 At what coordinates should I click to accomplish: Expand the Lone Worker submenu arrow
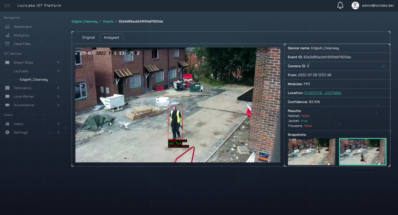click(x=58, y=97)
